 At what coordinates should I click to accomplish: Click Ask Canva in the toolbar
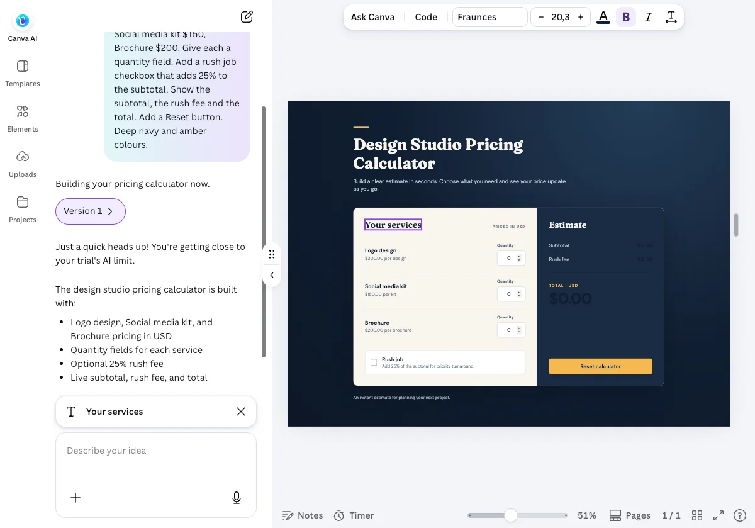click(x=372, y=17)
